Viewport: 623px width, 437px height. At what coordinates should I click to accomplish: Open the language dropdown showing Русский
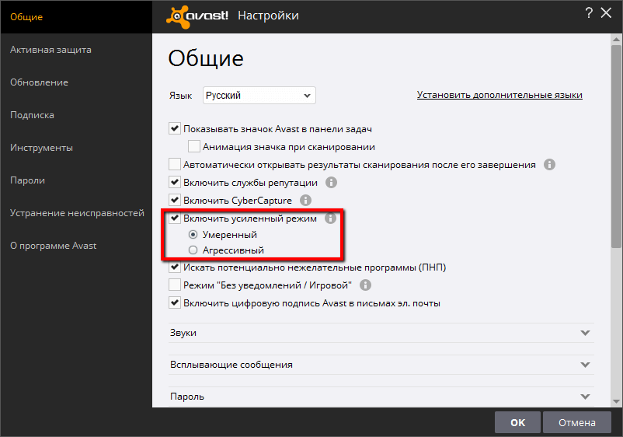[259, 96]
